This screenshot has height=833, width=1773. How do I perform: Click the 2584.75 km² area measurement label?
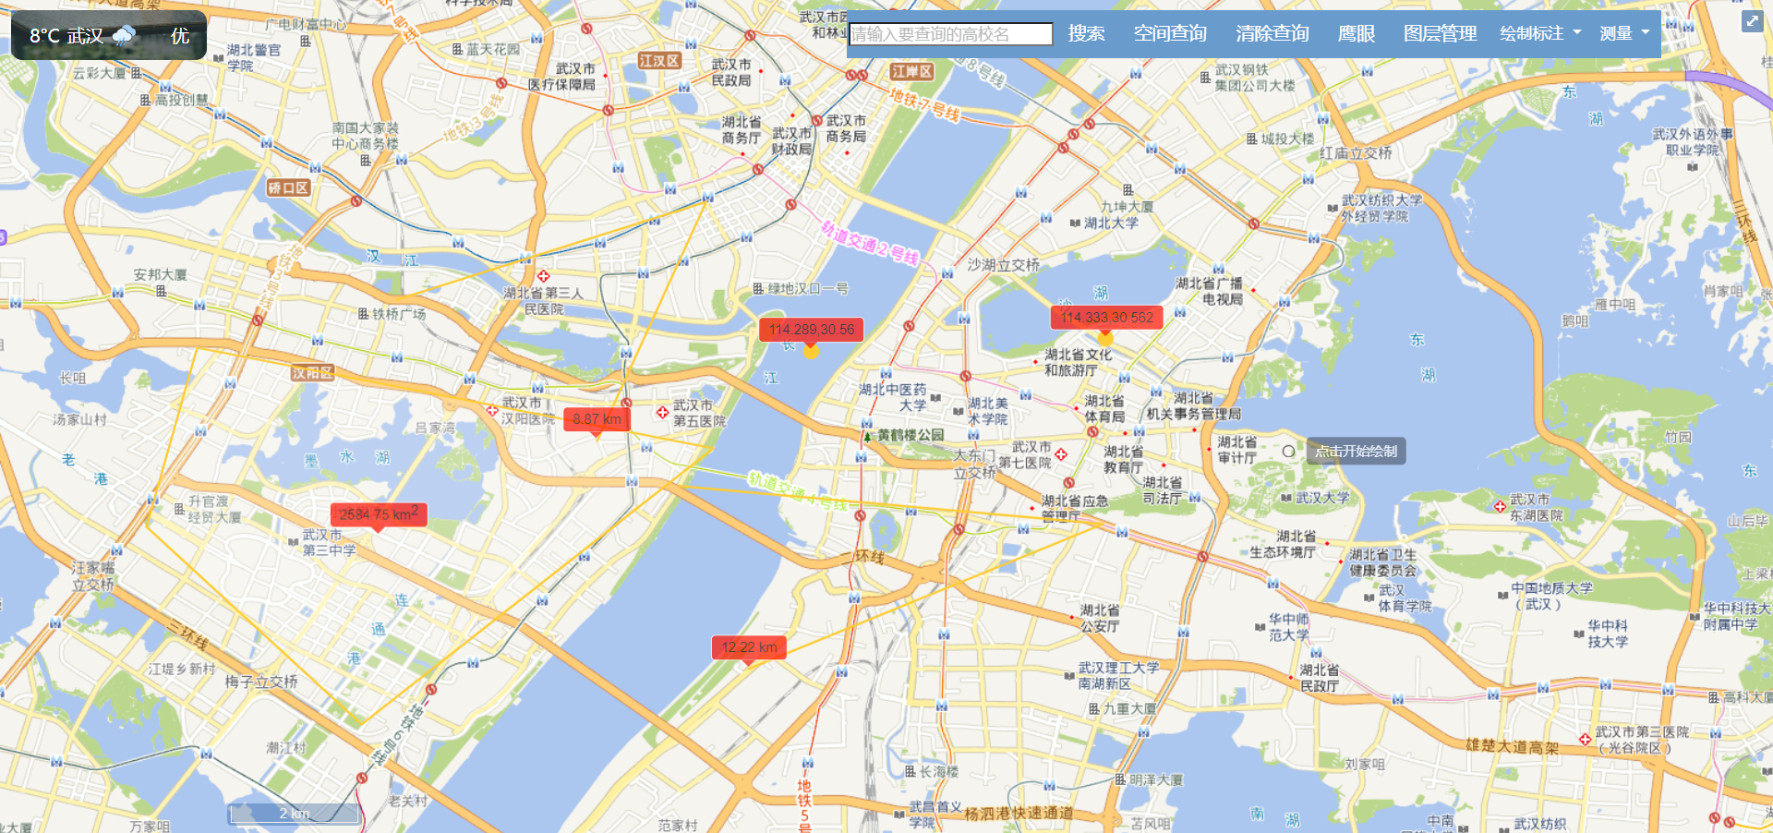click(379, 514)
